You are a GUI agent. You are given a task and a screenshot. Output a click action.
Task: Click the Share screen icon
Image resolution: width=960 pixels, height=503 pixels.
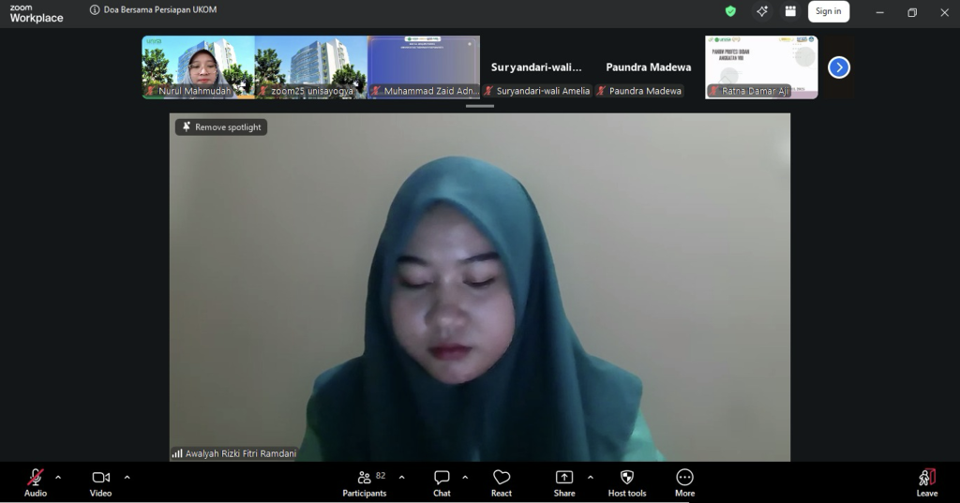pyautogui.click(x=564, y=478)
